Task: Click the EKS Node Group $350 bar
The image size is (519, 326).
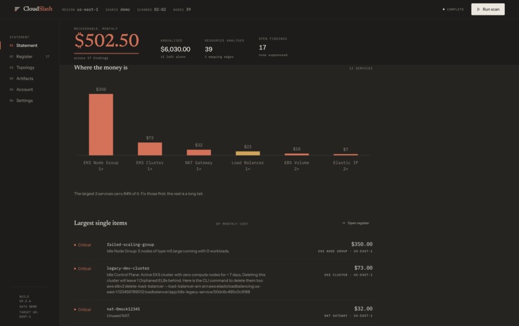Action: point(101,124)
